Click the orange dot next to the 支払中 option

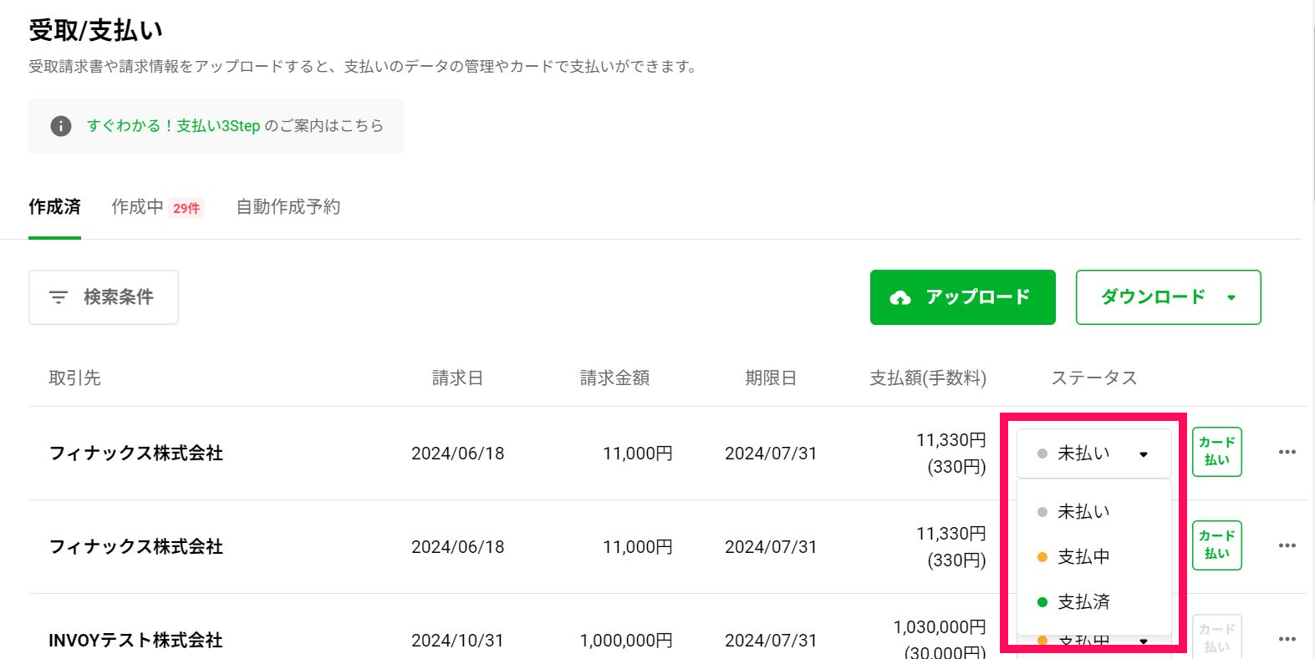click(1042, 557)
